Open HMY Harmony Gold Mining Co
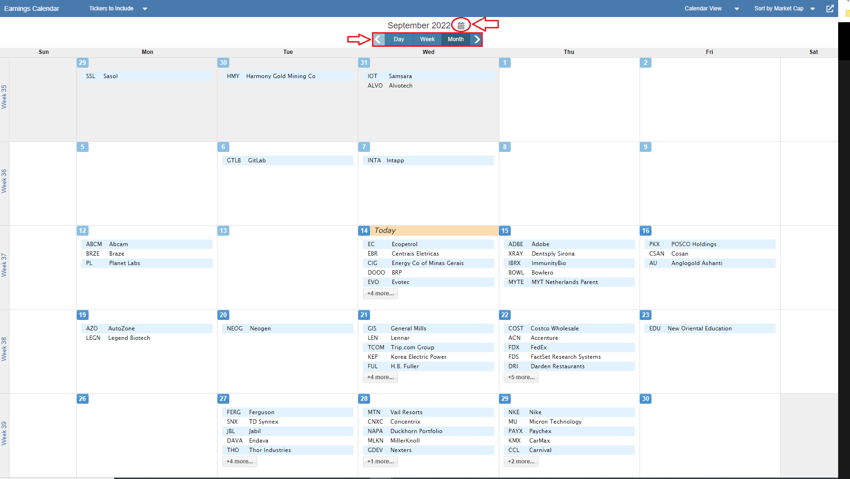Image resolution: width=850 pixels, height=479 pixels. pos(288,76)
